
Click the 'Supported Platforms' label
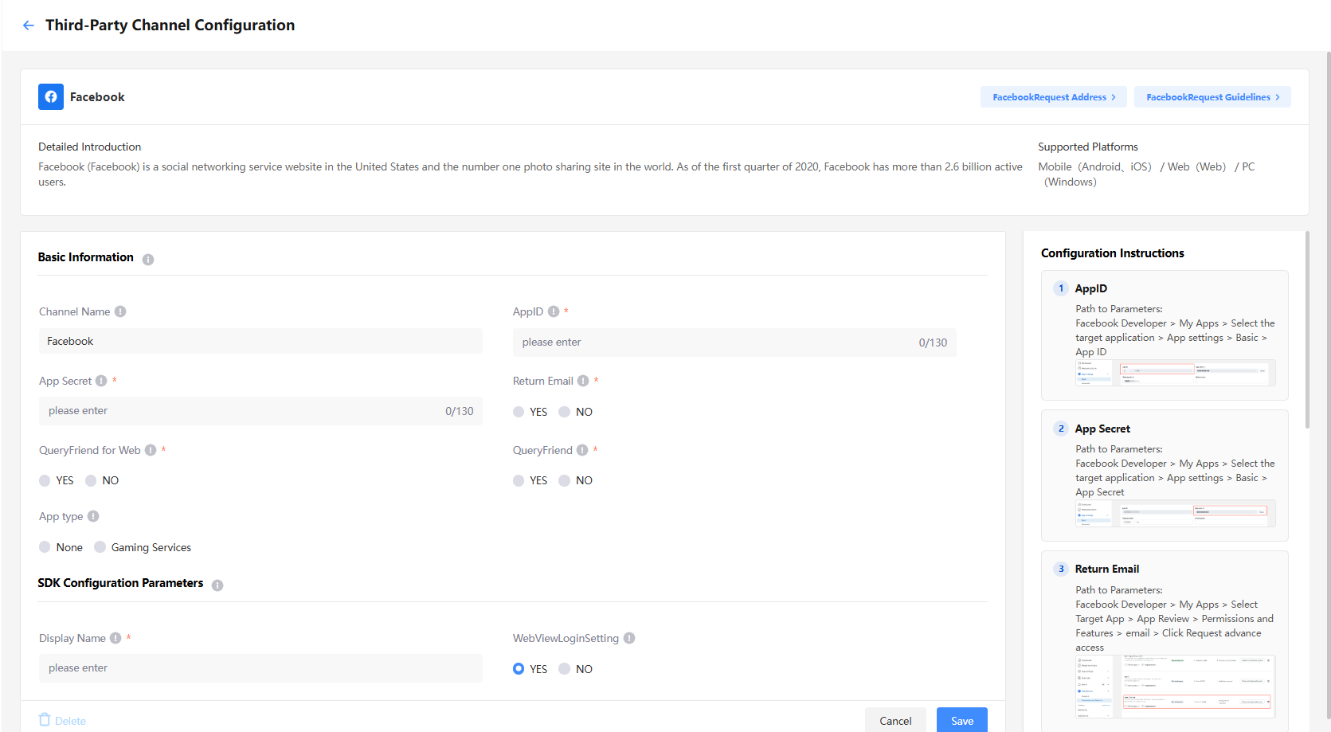click(1087, 147)
